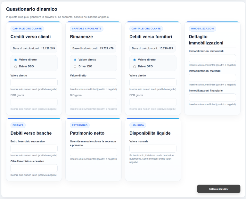The height and width of the screenshot is (199, 246).
Task: Click the Immobilizzazioni materiali input
Action: click(x=212, y=78)
